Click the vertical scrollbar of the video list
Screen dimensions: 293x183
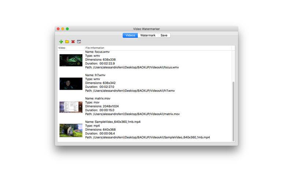pos(233,112)
